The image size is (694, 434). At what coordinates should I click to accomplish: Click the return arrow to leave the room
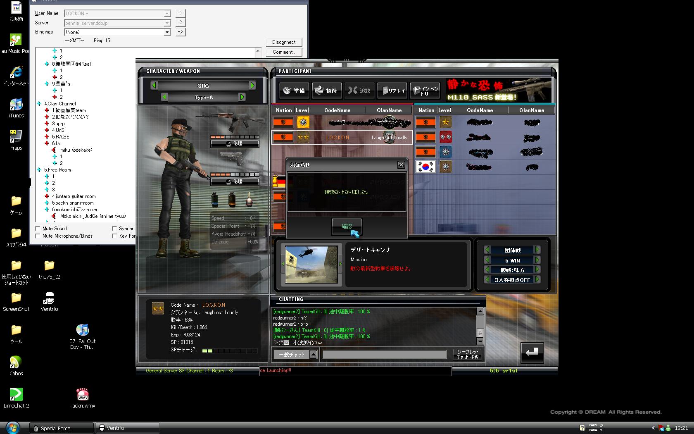click(532, 353)
